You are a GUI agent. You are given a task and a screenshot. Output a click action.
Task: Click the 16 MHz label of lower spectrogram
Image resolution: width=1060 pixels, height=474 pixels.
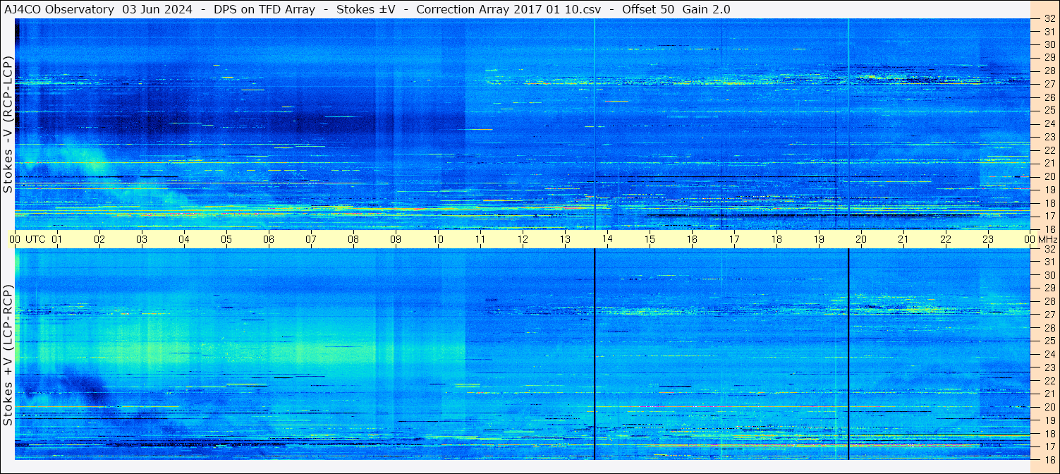(1049, 459)
